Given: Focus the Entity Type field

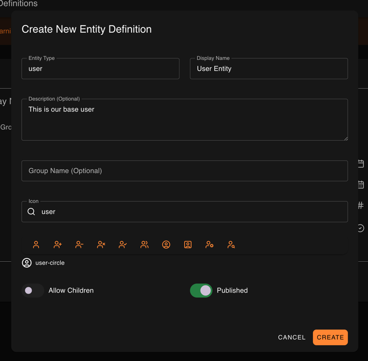Looking at the screenshot, I should (100, 68).
